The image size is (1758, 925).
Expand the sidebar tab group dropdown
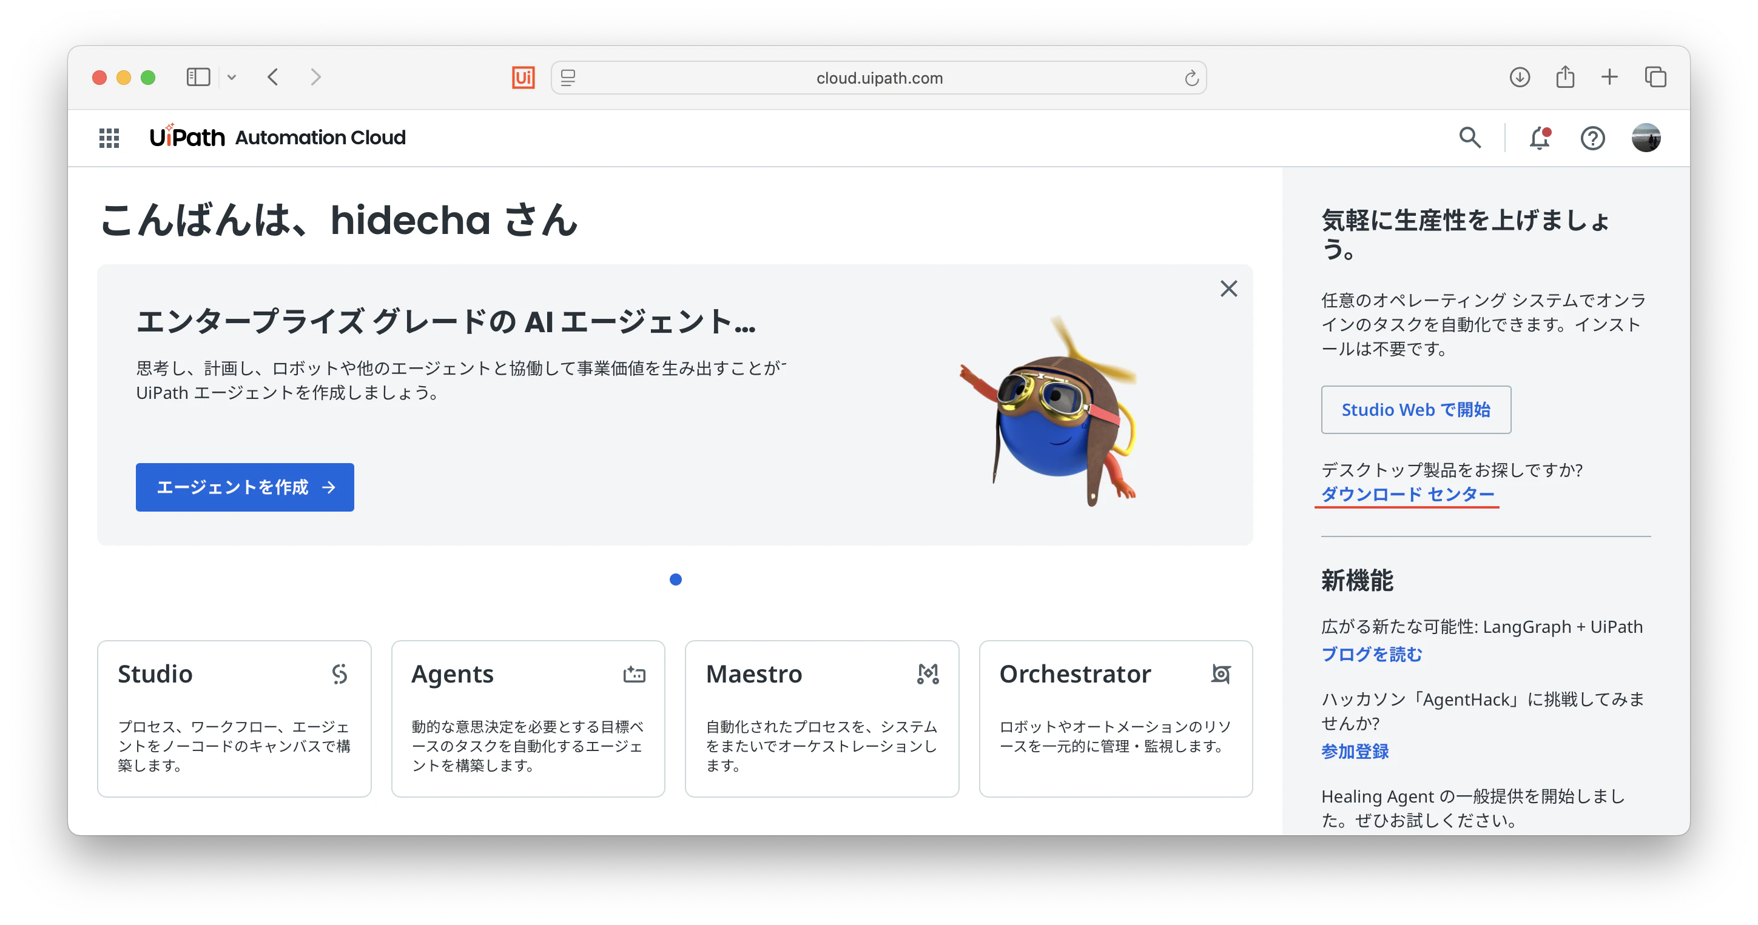231,77
